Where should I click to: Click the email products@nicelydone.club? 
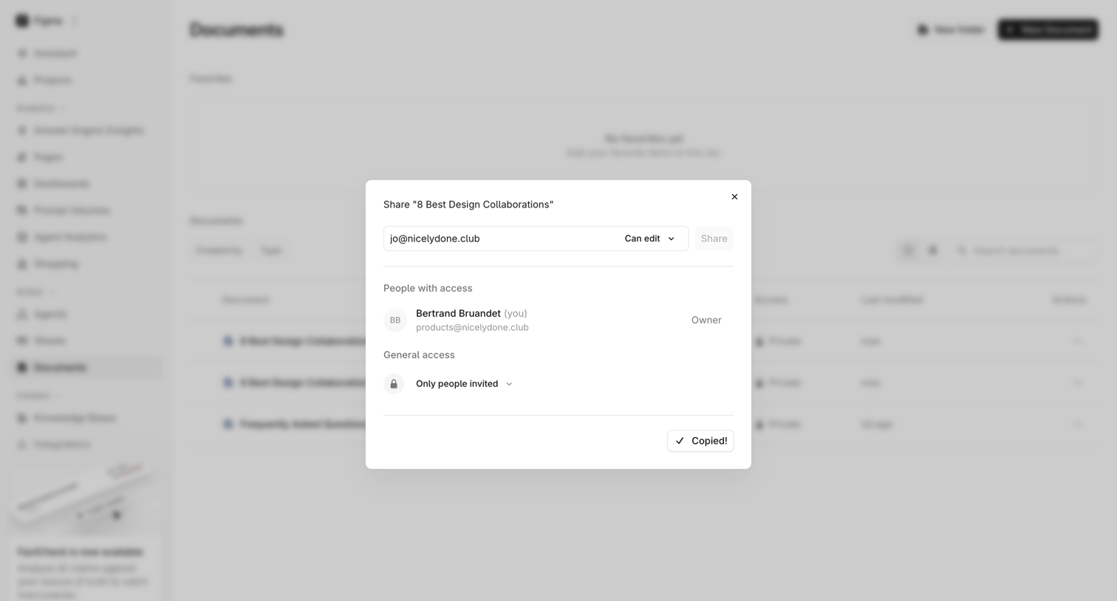[472, 327]
